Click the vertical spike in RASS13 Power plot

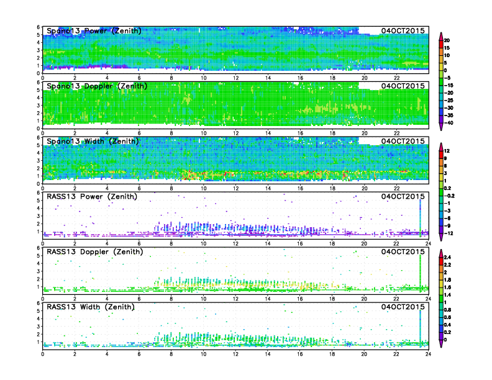(x=421, y=214)
